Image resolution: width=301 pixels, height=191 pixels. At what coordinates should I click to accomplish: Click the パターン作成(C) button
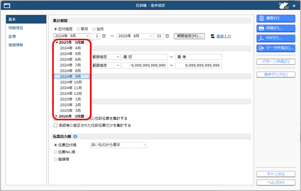tap(276, 61)
